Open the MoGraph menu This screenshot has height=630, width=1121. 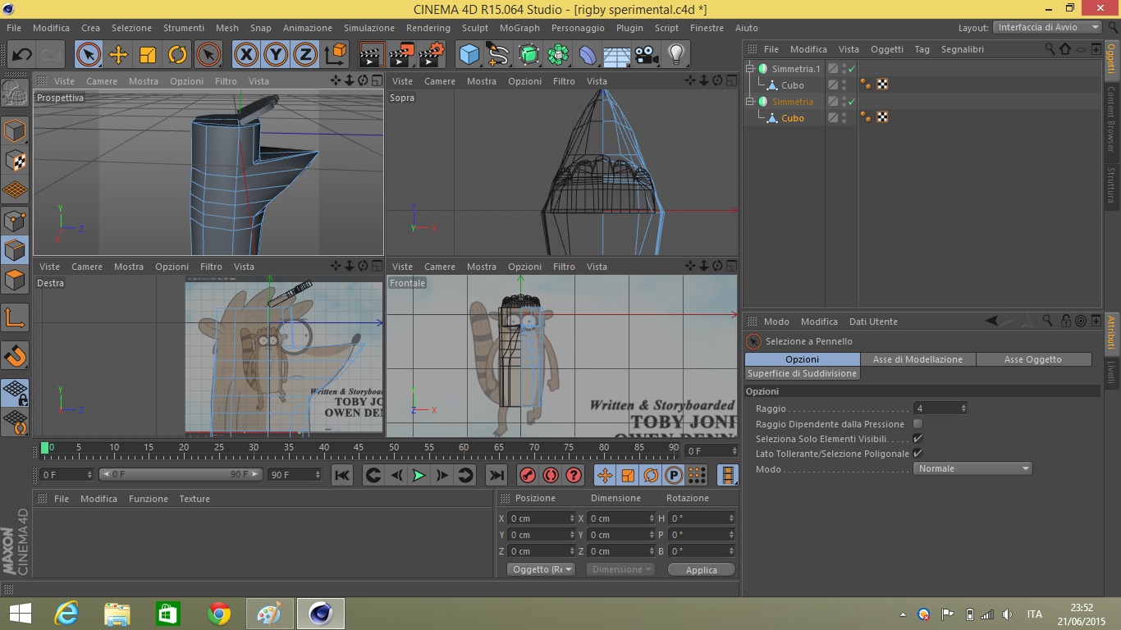(x=519, y=28)
